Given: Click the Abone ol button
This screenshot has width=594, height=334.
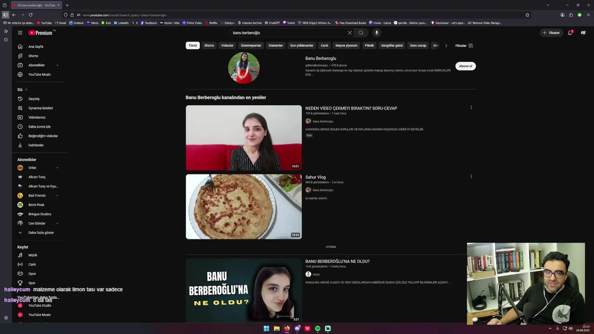Looking at the screenshot, I should click(x=465, y=66).
